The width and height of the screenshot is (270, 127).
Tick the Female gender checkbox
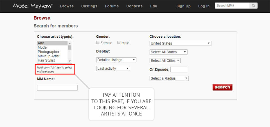98,43
